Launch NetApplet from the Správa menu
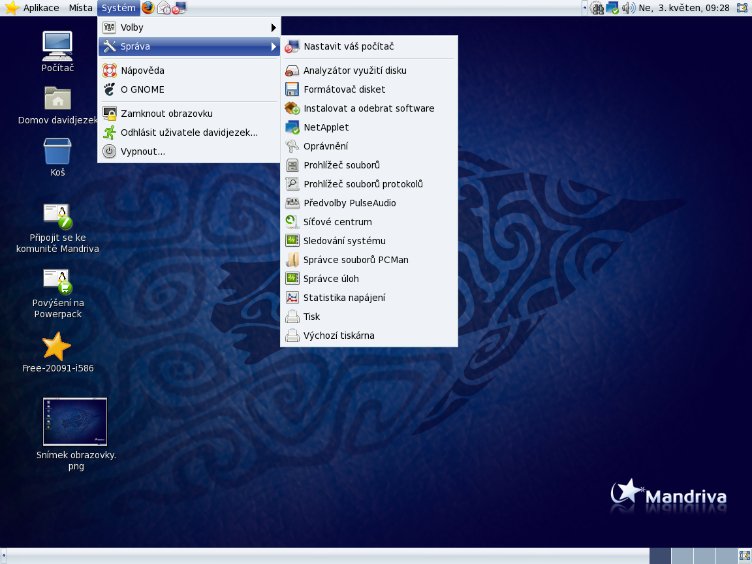 coord(369,127)
